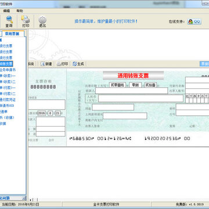Expand the sidebar bottom panel pin button
209x209 pixels.
coord(24,198)
